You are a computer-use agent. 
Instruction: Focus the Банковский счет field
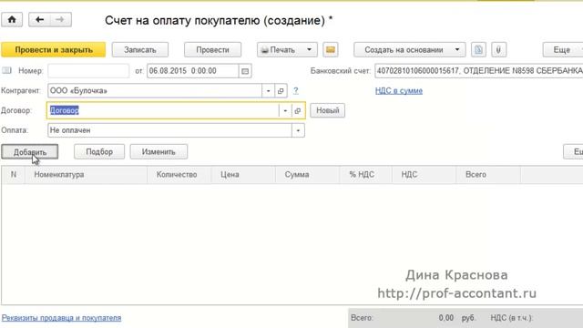click(x=479, y=71)
